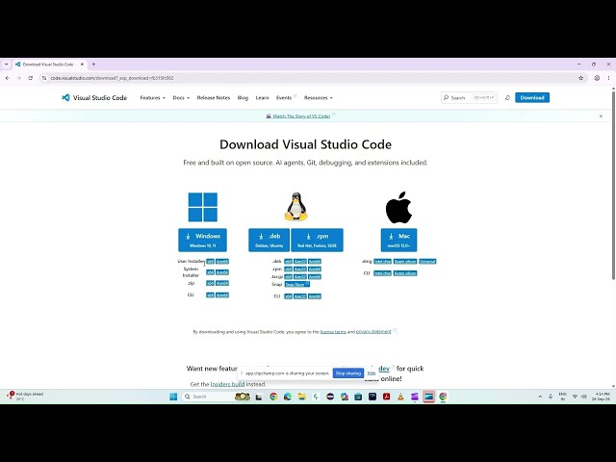Download the Mac build
Image resolution: width=616 pixels, height=462 pixels.
398,240
